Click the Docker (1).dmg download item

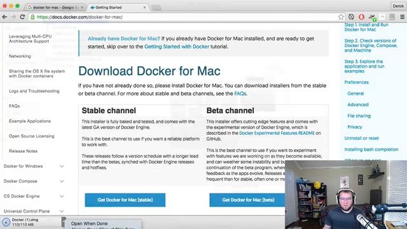click(x=31, y=222)
